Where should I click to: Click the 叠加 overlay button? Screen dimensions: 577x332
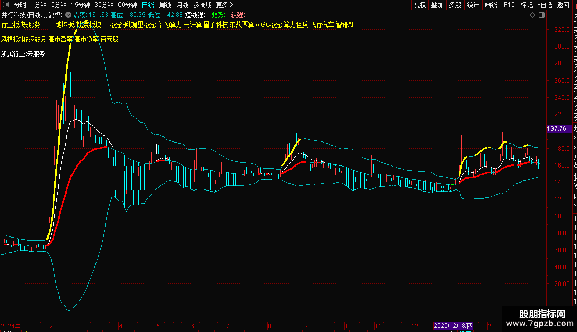coord(438,5)
